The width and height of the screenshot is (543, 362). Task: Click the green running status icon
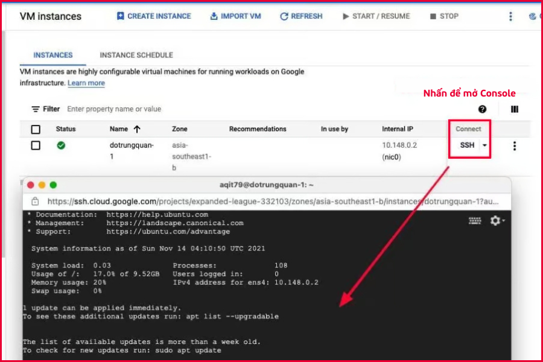pos(61,145)
